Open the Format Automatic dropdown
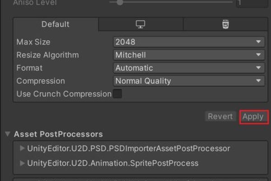This screenshot has height=181, width=271. [x=189, y=68]
